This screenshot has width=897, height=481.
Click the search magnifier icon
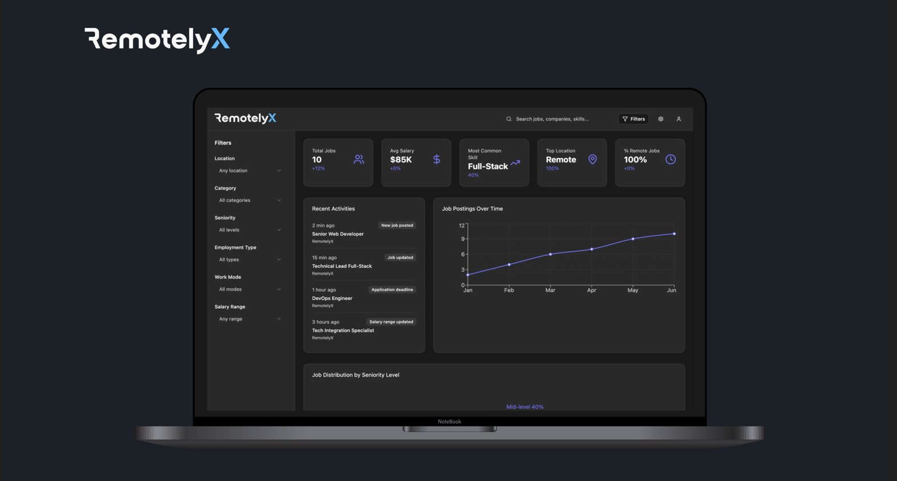[x=509, y=119]
